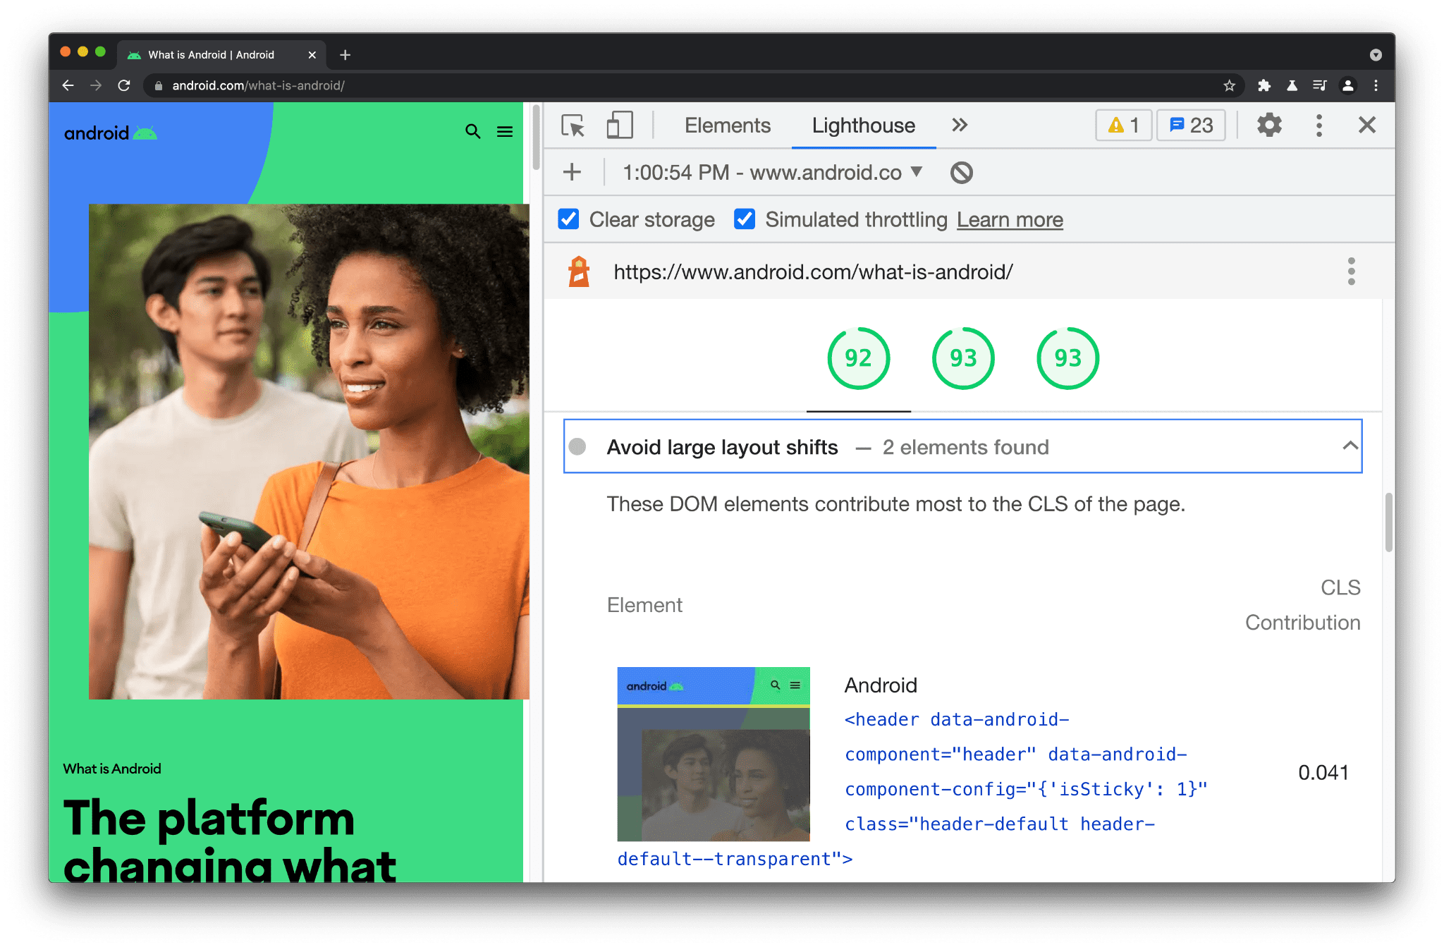Click the DevTools more options kebab menu
Screen dimensions: 1444x947
coord(1318,125)
